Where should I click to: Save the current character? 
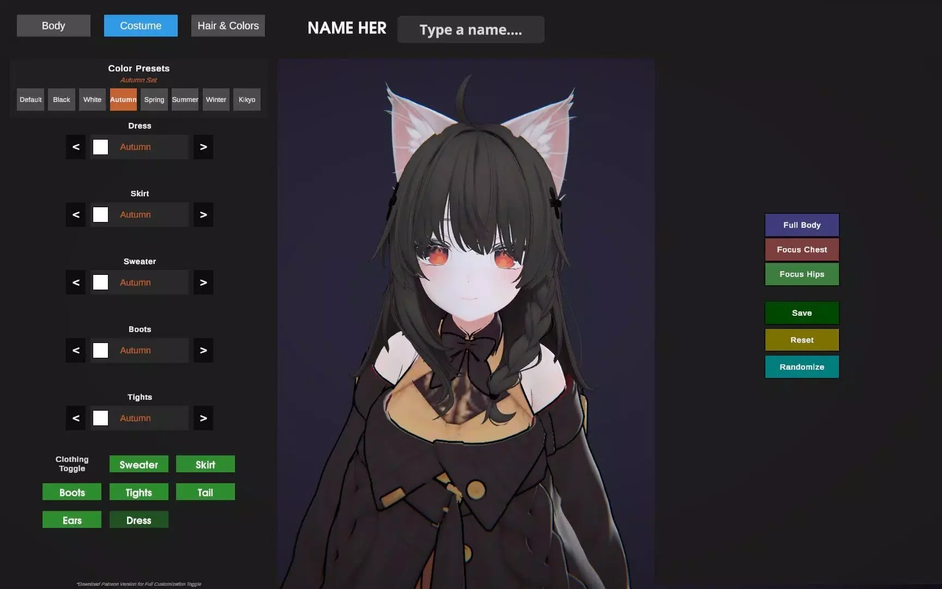(x=801, y=312)
